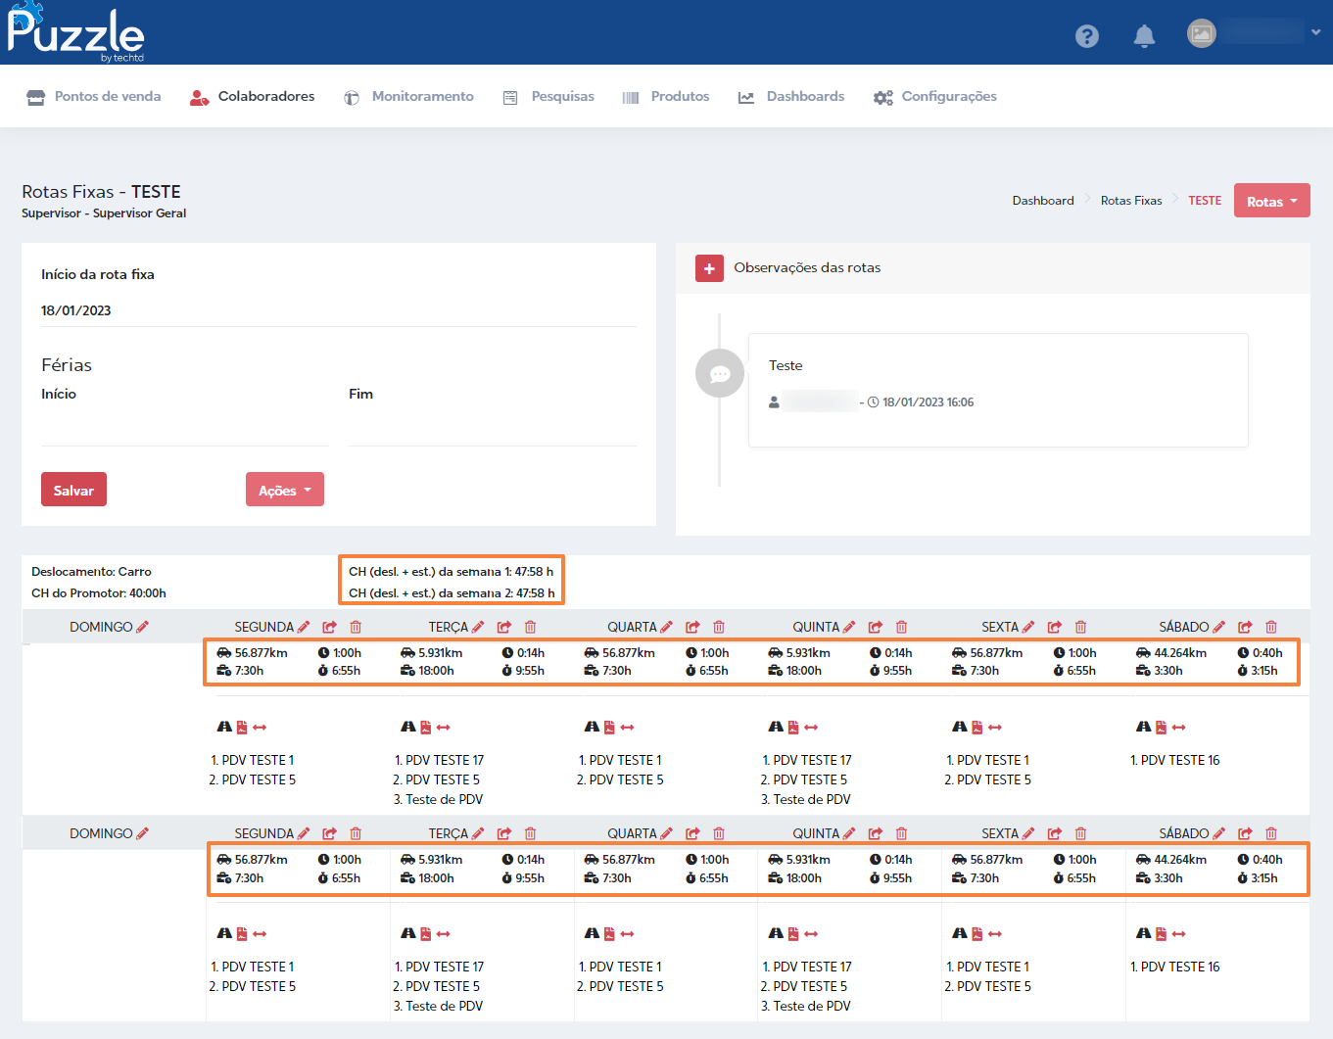
Task: Open Monitoramento in the navigation bar
Action: click(x=408, y=96)
